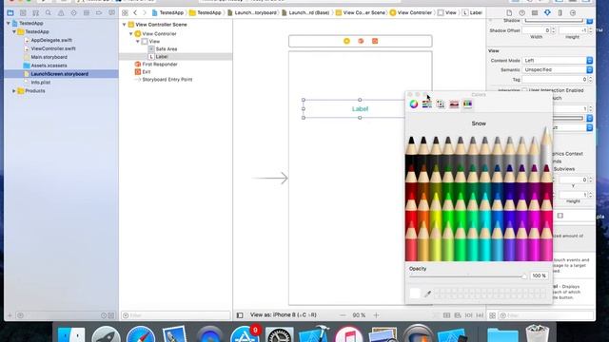Click View Controller breadcrumb item
Viewport: 609px width, 342px height.
(411, 12)
